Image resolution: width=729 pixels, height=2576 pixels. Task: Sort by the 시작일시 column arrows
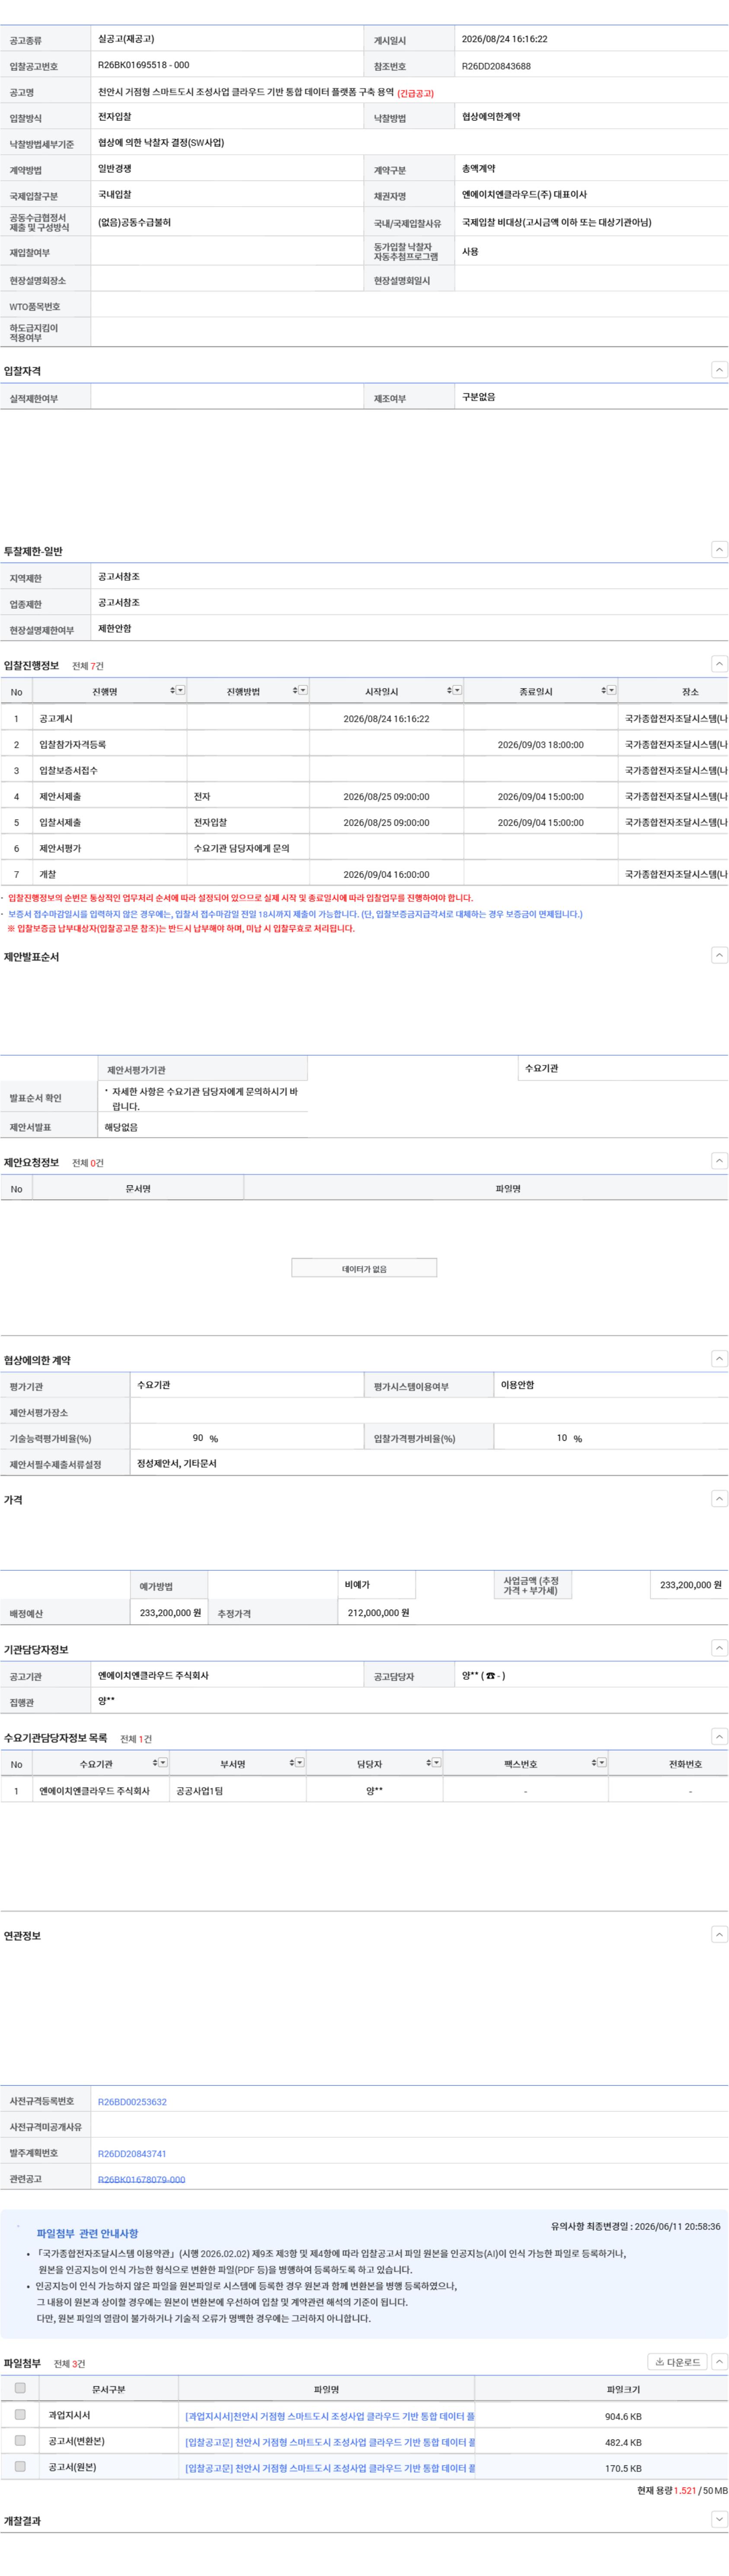point(449,690)
